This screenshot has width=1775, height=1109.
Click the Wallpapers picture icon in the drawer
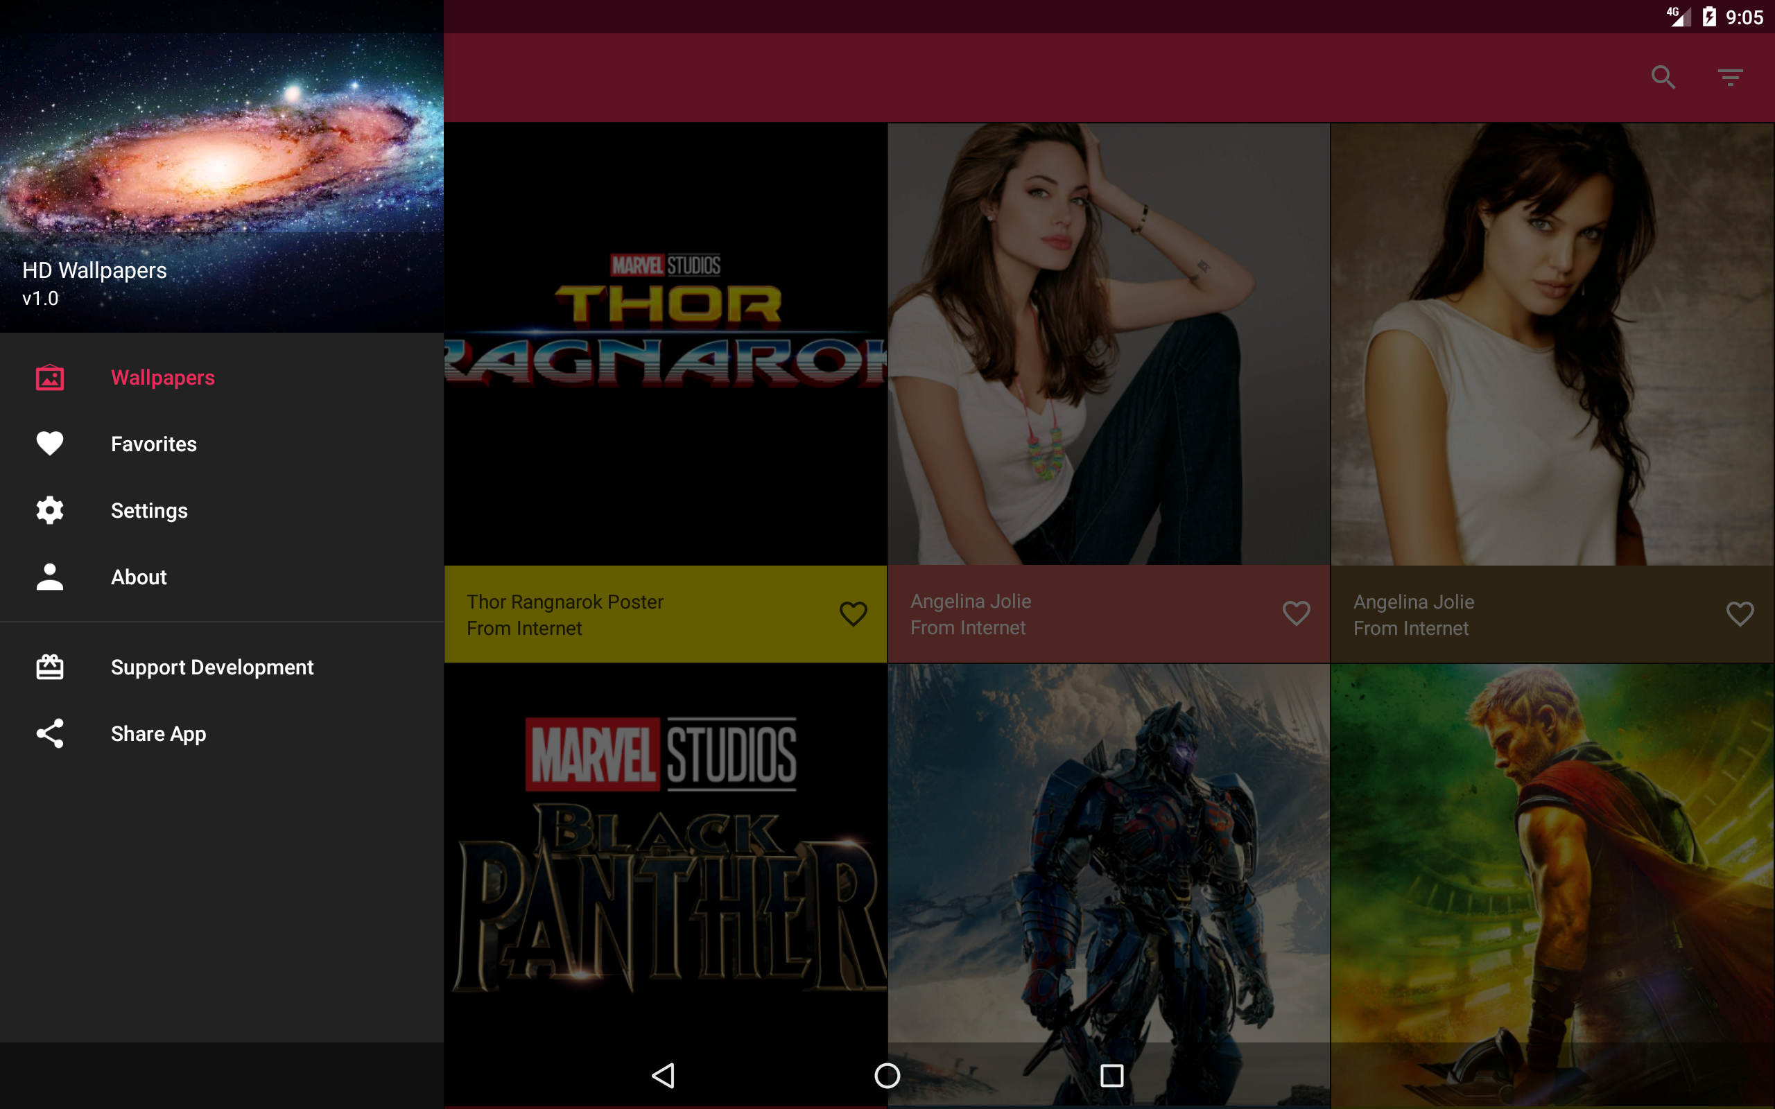point(50,378)
